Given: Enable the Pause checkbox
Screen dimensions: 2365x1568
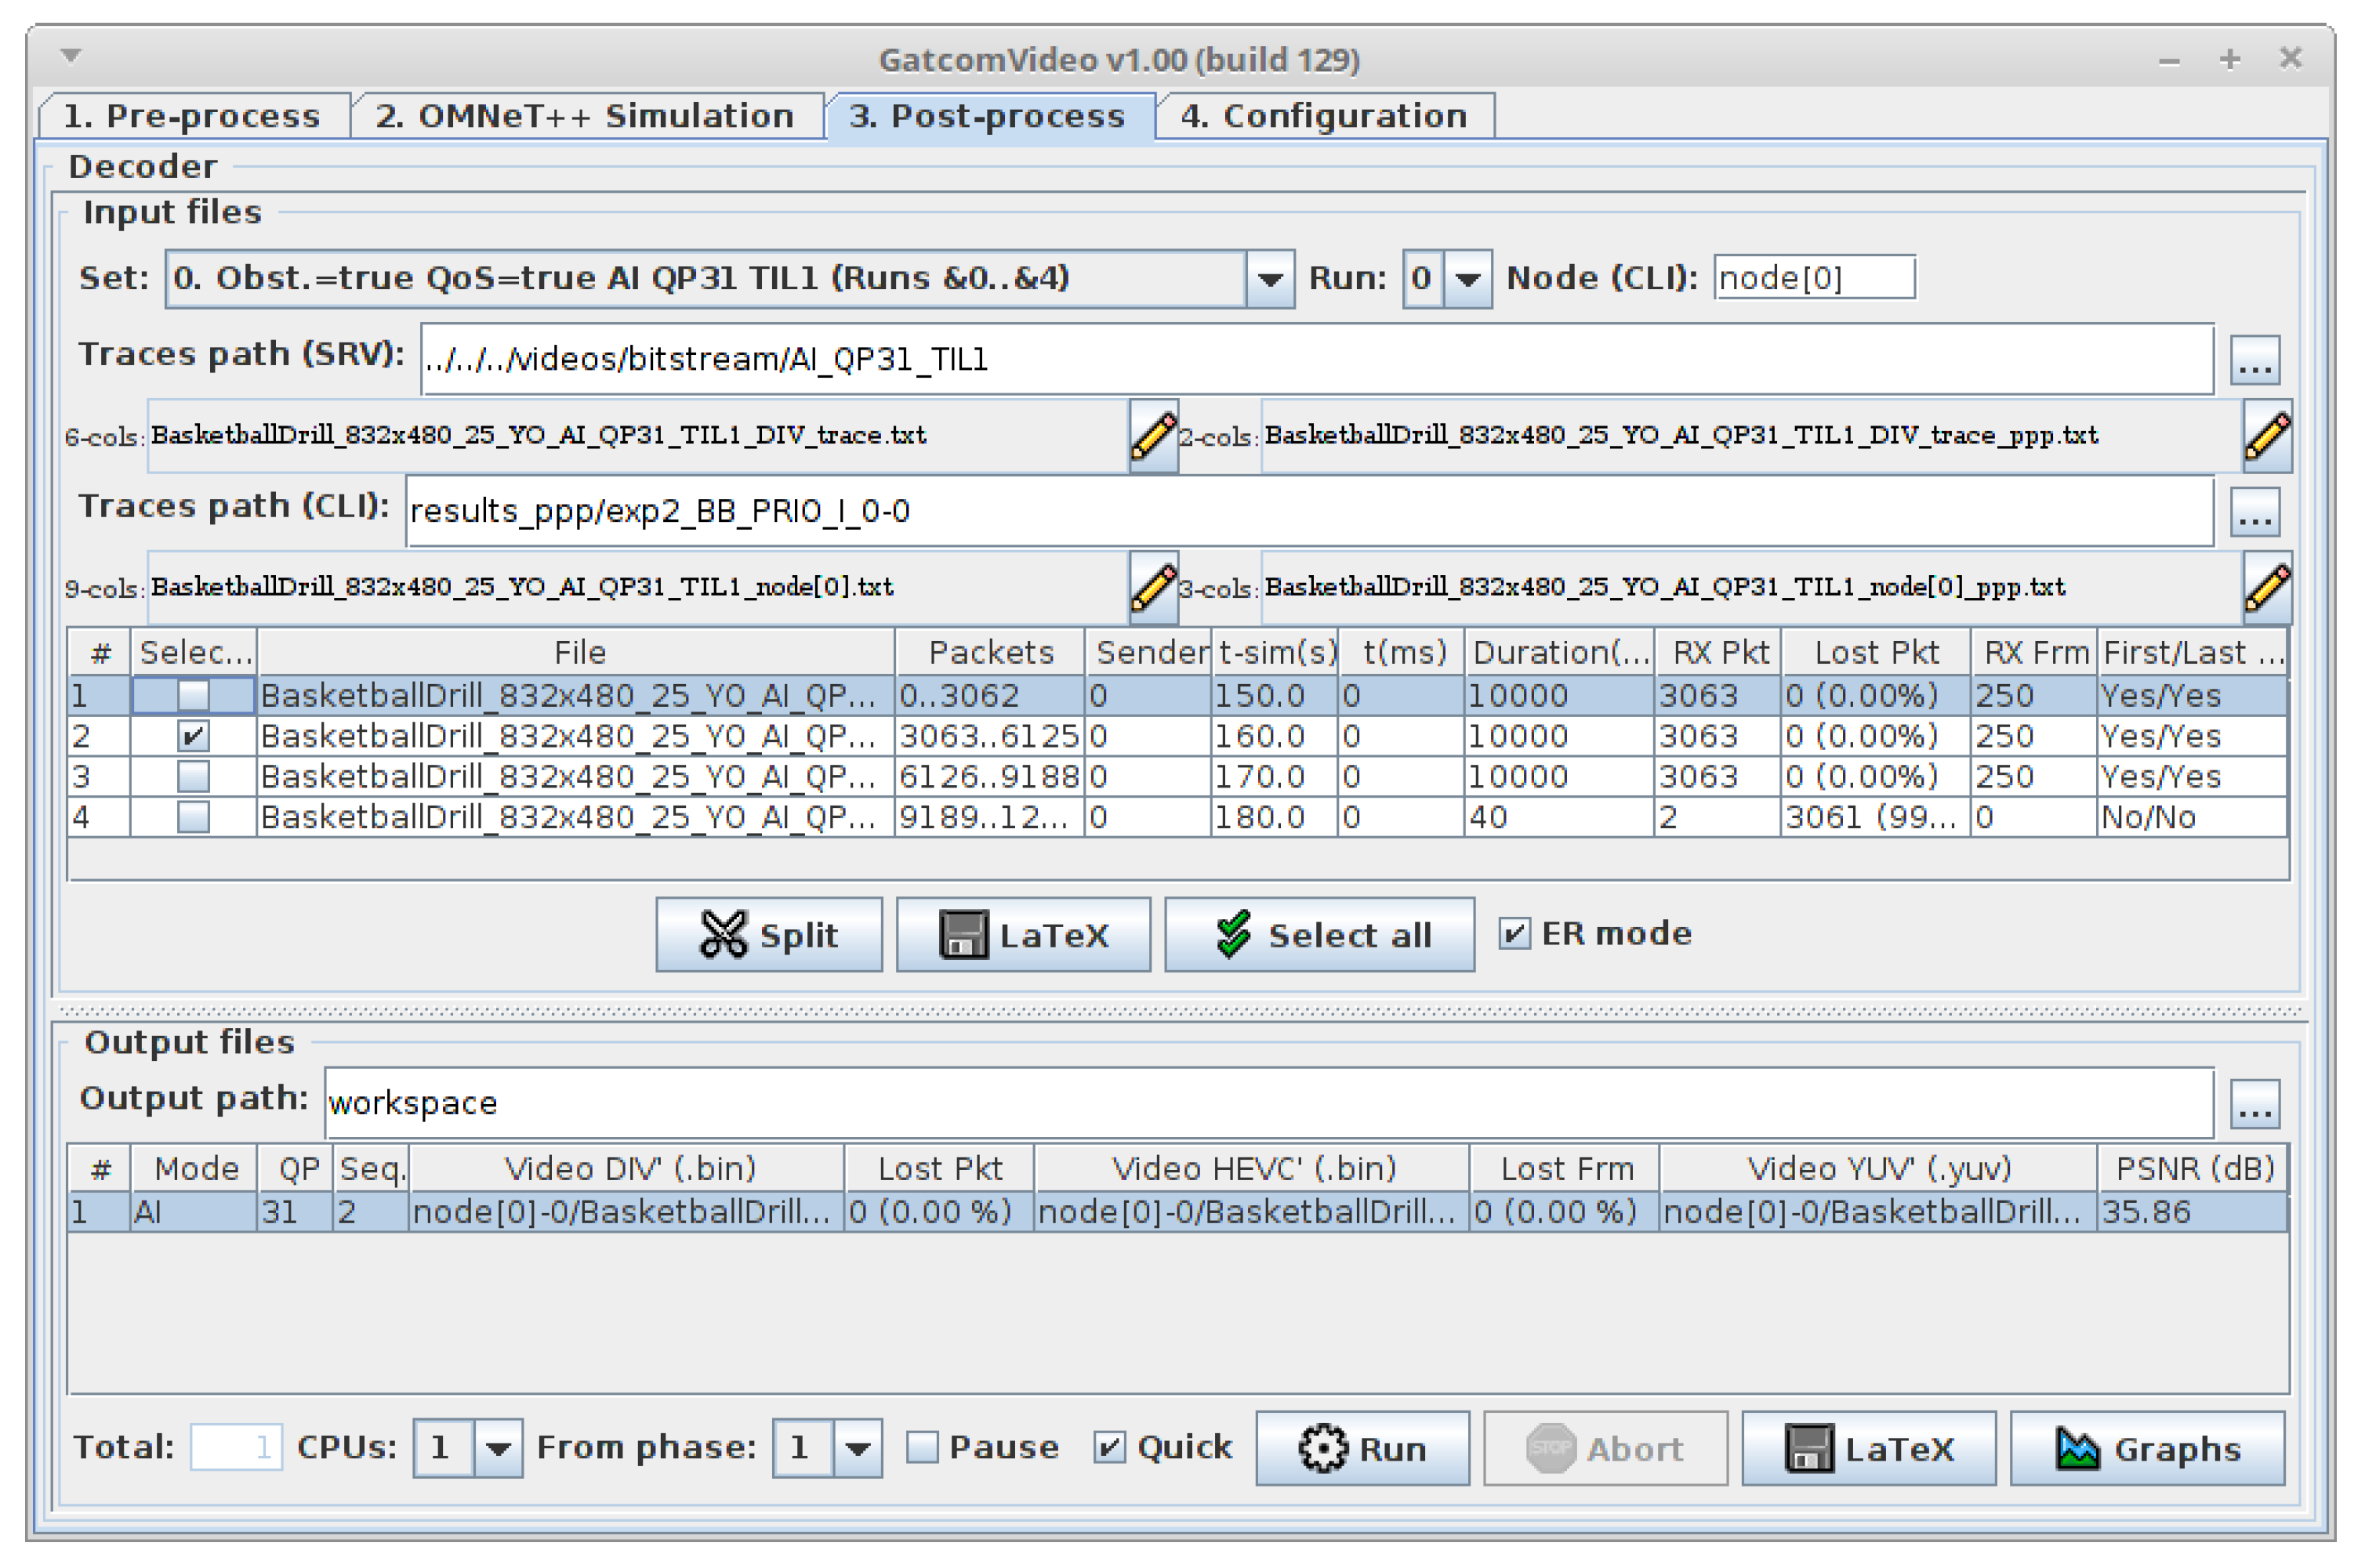Looking at the screenshot, I should click(x=921, y=1447).
